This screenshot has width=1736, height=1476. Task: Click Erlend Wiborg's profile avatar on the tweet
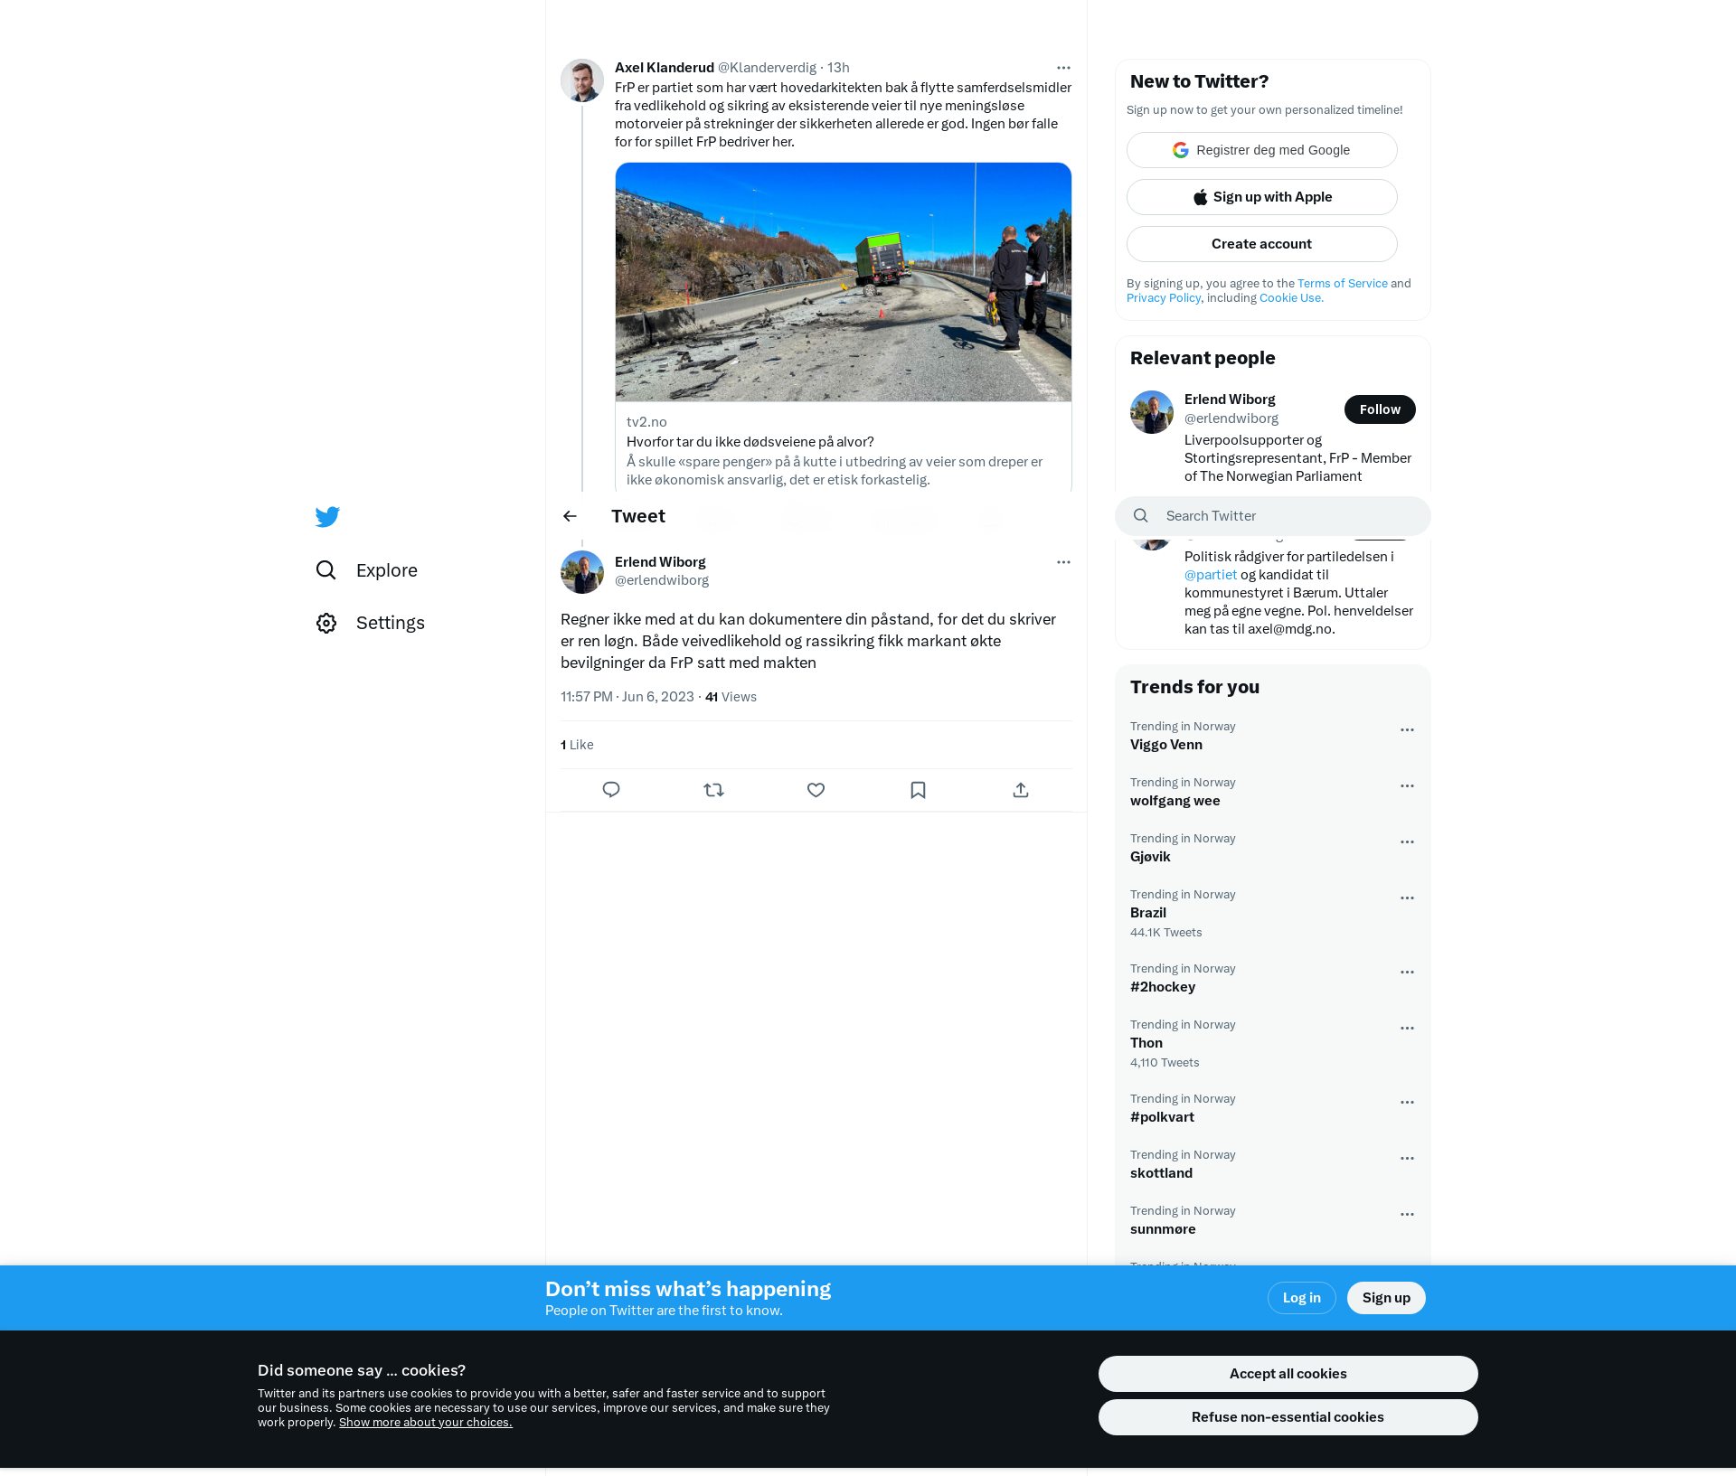(x=582, y=572)
